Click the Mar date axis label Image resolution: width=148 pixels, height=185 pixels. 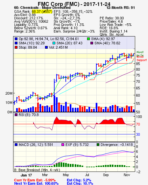click(45, 175)
